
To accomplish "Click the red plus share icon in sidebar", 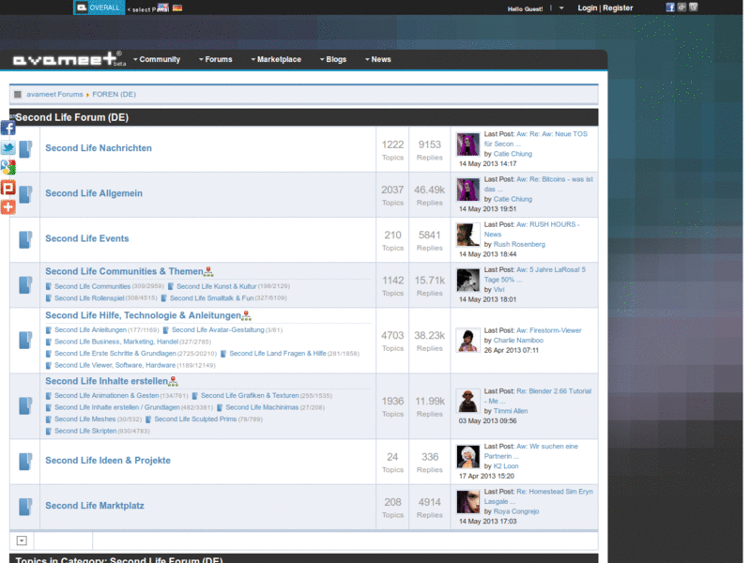I will coord(8,206).
